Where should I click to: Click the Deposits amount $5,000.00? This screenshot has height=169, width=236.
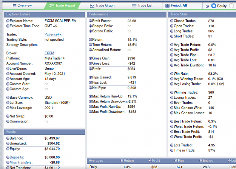pyautogui.click(x=52, y=157)
